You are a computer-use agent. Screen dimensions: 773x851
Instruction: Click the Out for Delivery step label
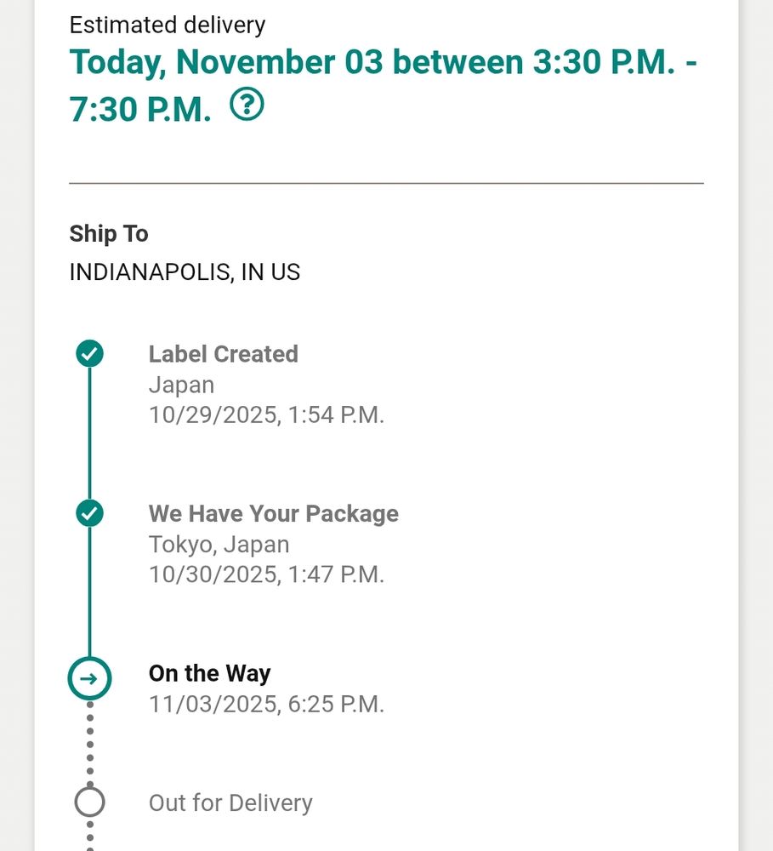pos(230,802)
